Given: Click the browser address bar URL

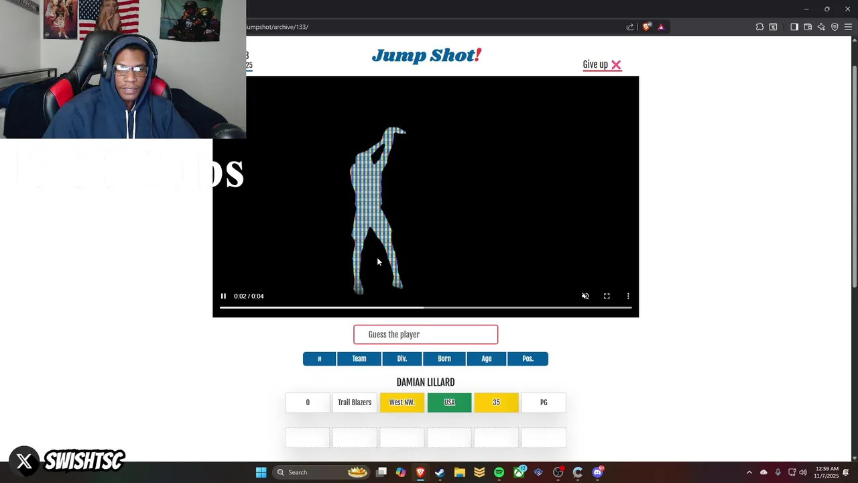Looking at the screenshot, I should [x=278, y=27].
